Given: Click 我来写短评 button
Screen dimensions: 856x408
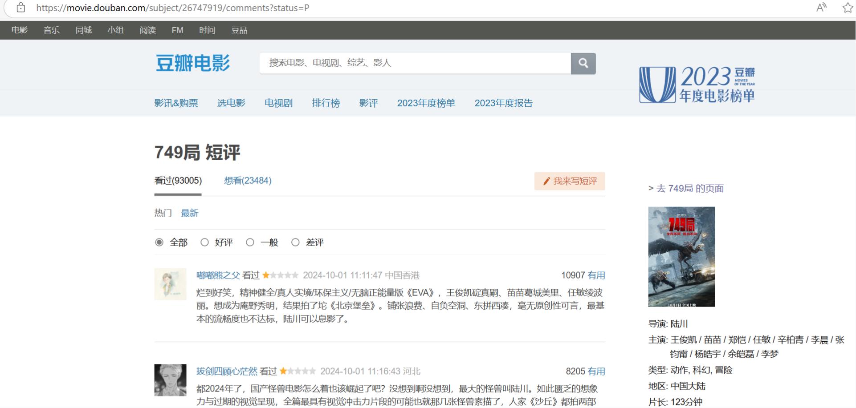Looking at the screenshot, I should click(x=570, y=181).
